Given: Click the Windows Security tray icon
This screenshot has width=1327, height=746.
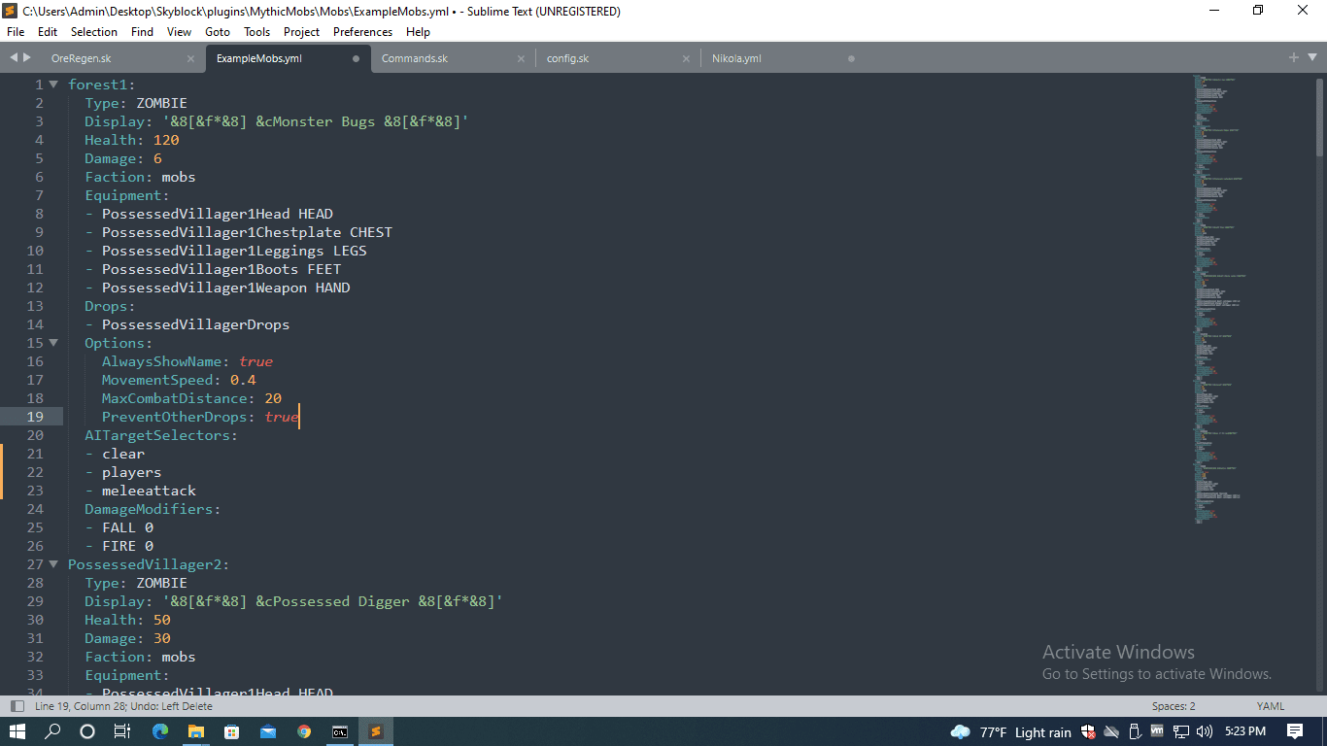Looking at the screenshot, I should point(1088,731).
